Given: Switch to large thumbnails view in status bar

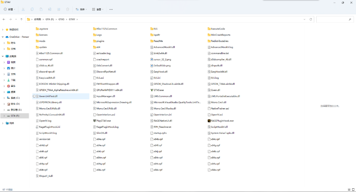Looking at the screenshot, I should (353, 190).
